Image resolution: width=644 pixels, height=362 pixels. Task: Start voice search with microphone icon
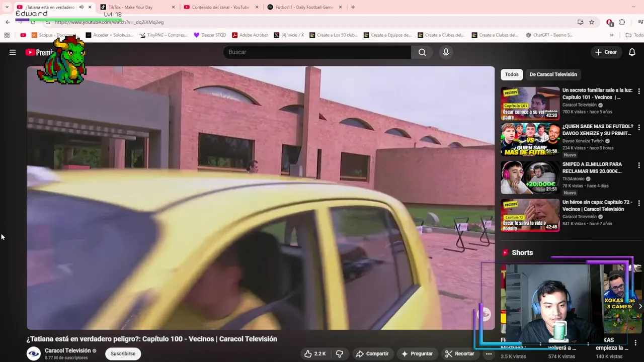tap(446, 52)
